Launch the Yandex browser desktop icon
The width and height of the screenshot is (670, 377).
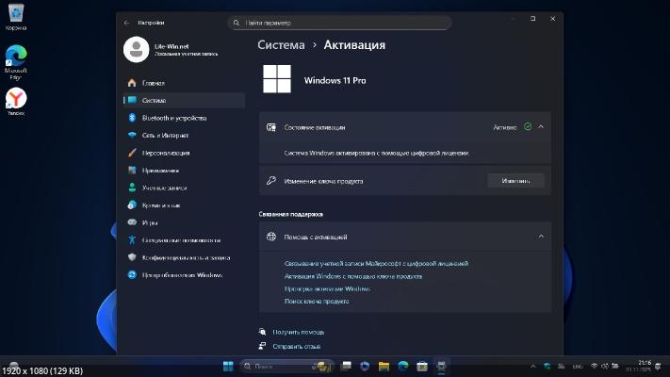point(16,99)
